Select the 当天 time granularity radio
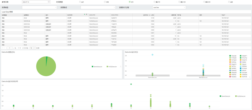The height and width of the screenshot is (110, 252). click(x=80, y=2)
